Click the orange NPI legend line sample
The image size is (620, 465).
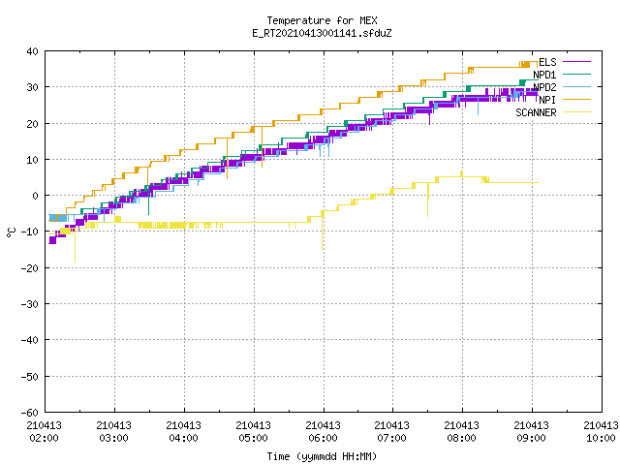tap(576, 100)
